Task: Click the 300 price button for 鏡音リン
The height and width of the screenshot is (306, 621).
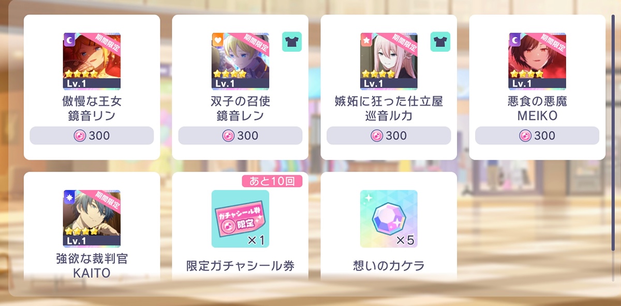Action: [92, 135]
